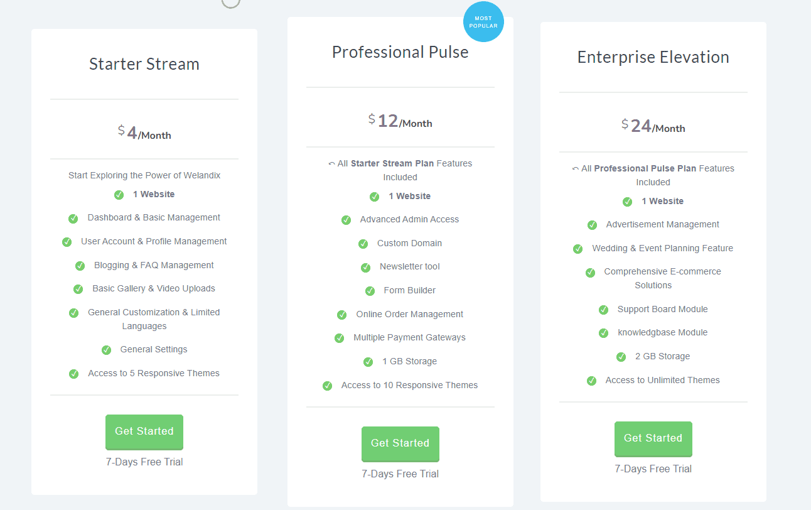Click the check icon beside "Support Board Module"
Screen dimensions: 811x510
pos(603,310)
